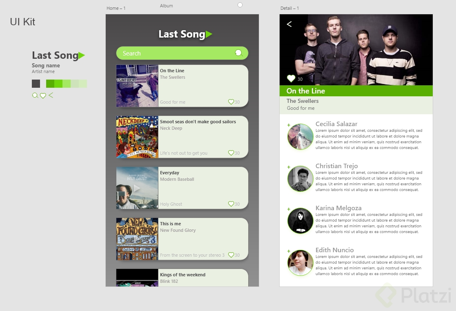Screen dimensions: 456x311
Task: Like the On the Line song card heart
Action: (231, 102)
